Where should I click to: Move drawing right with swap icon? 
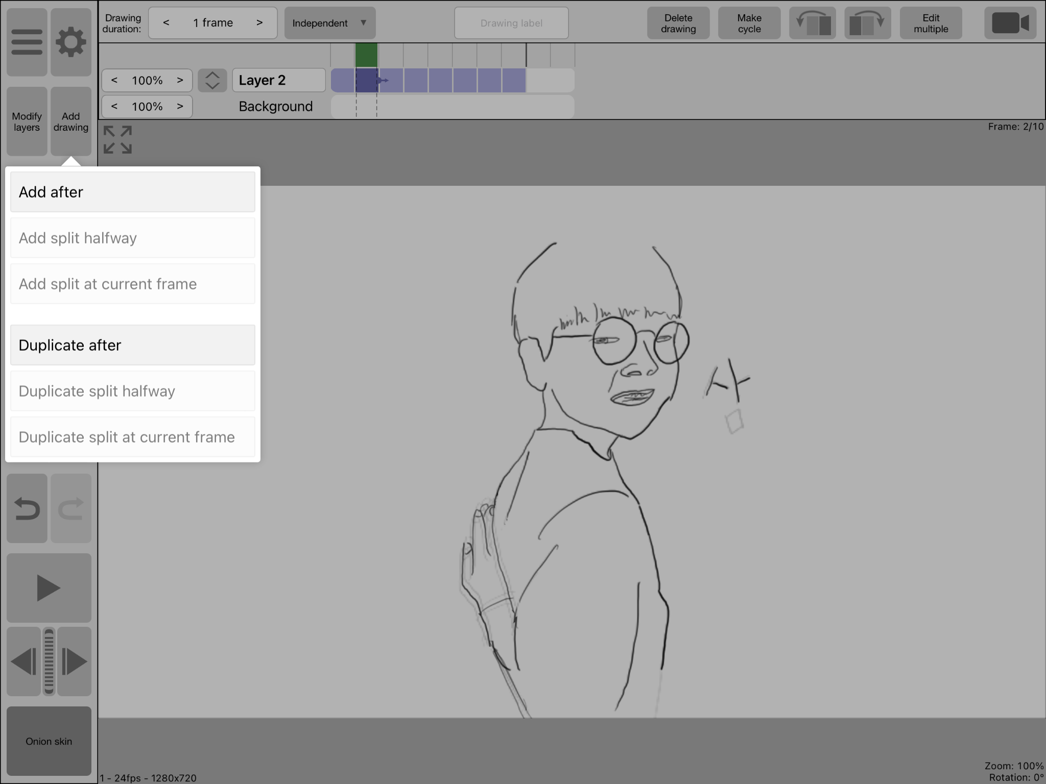pos(867,23)
